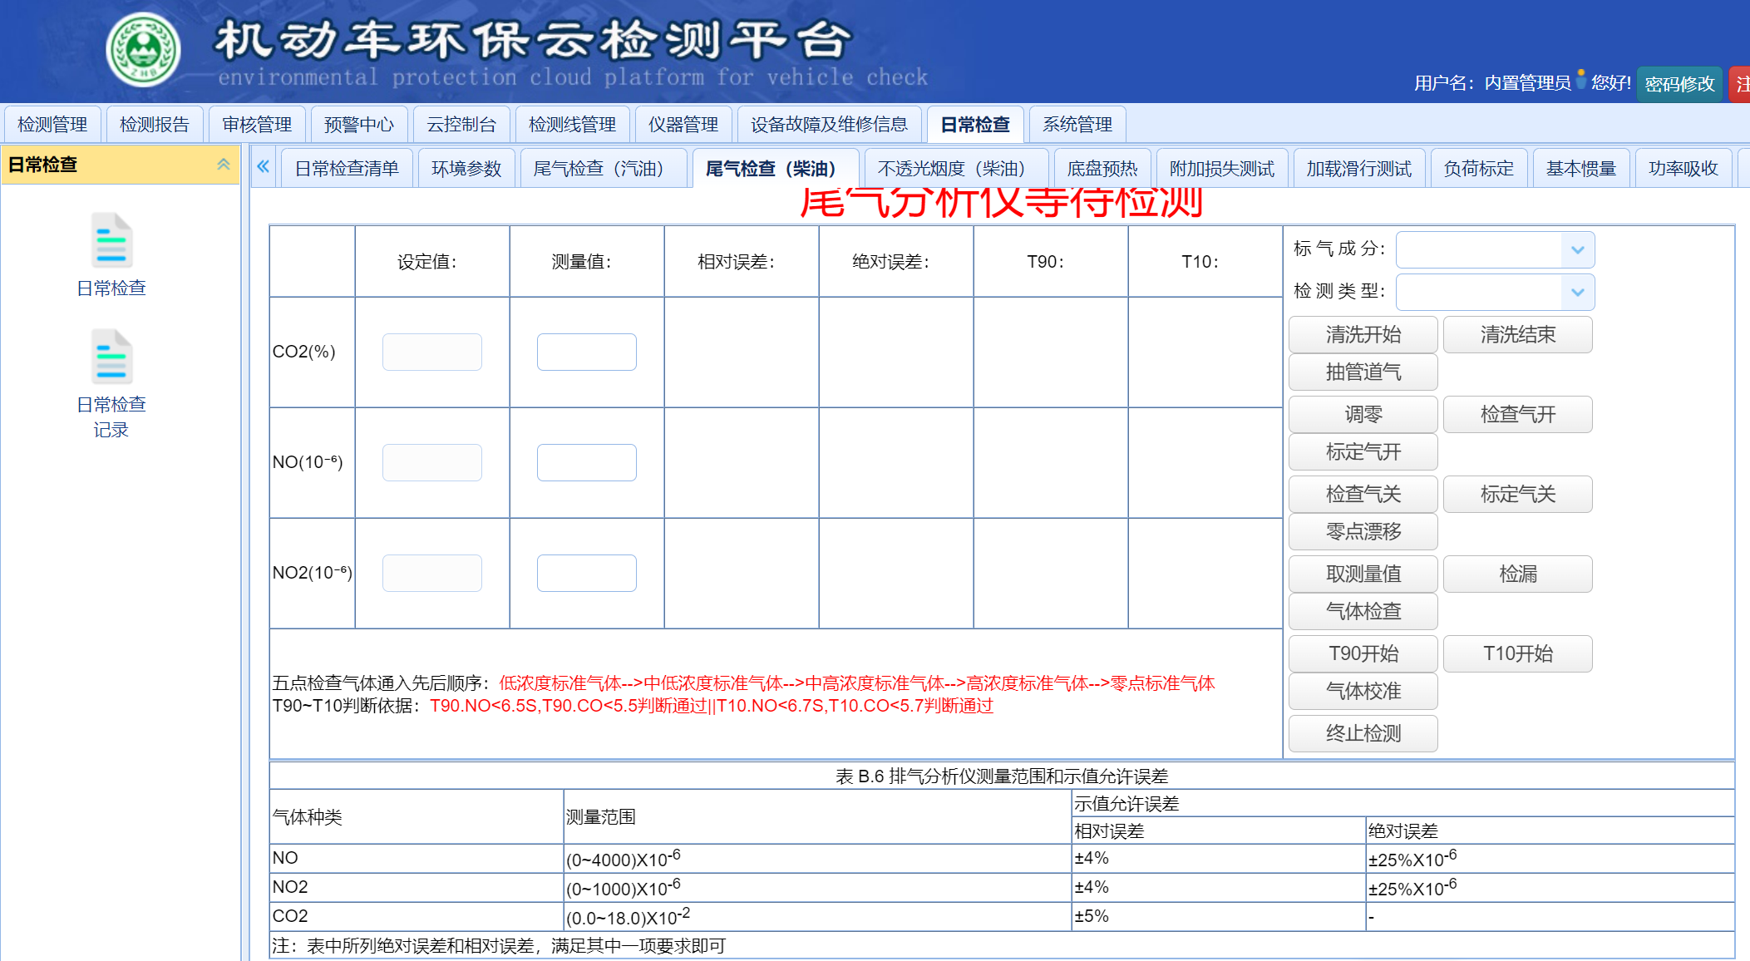Click the 清洗开始 button
This screenshot has height=961, width=1750.
point(1363,335)
